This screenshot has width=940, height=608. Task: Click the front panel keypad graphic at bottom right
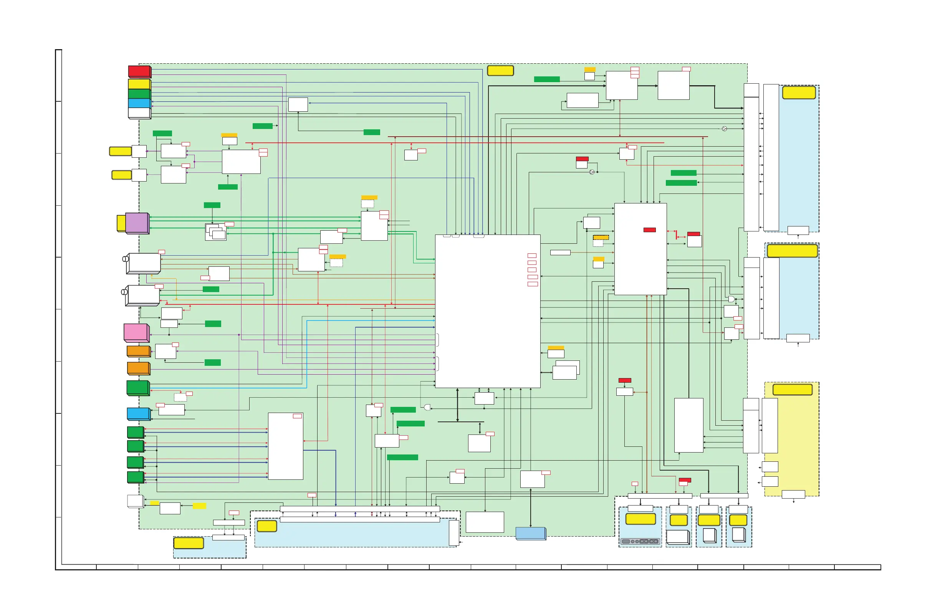point(640,541)
